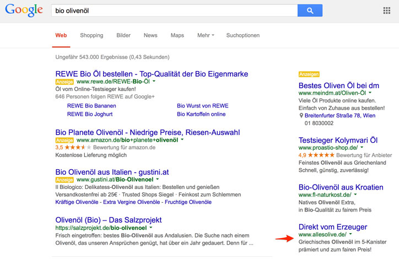Click the search field containing bio olivenöl
This screenshot has width=399, height=259.
pos(174,10)
